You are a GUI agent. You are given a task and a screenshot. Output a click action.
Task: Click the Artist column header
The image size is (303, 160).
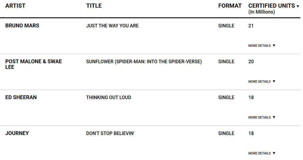(15, 6)
